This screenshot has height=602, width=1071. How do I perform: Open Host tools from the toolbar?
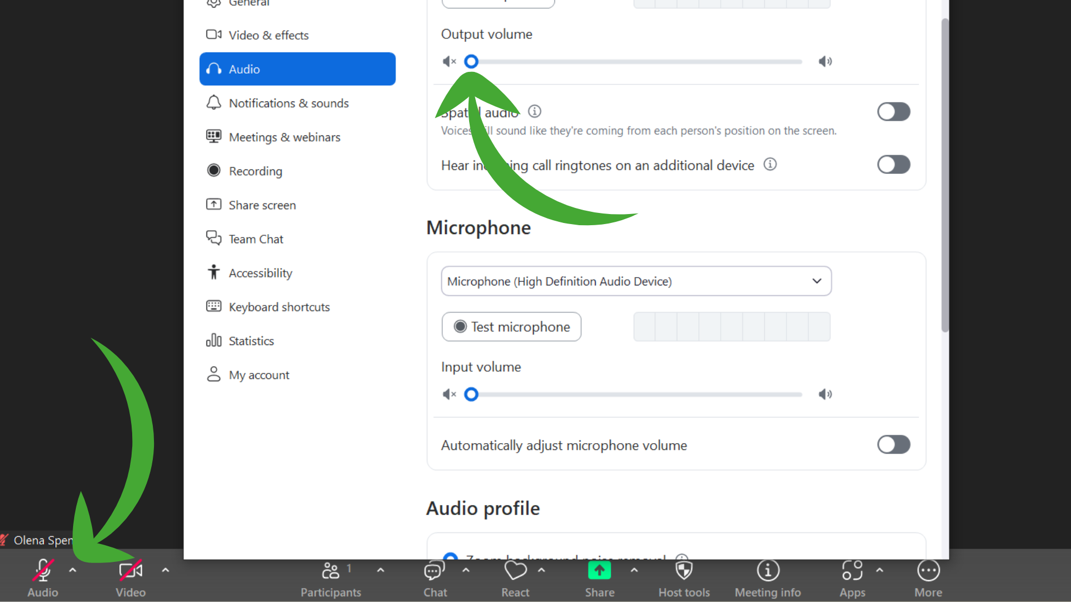tap(684, 577)
